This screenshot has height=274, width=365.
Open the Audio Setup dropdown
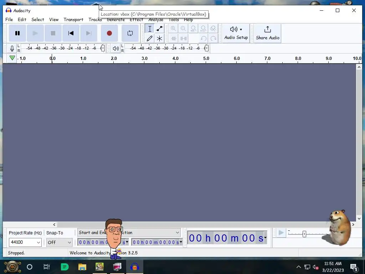(x=236, y=33)
